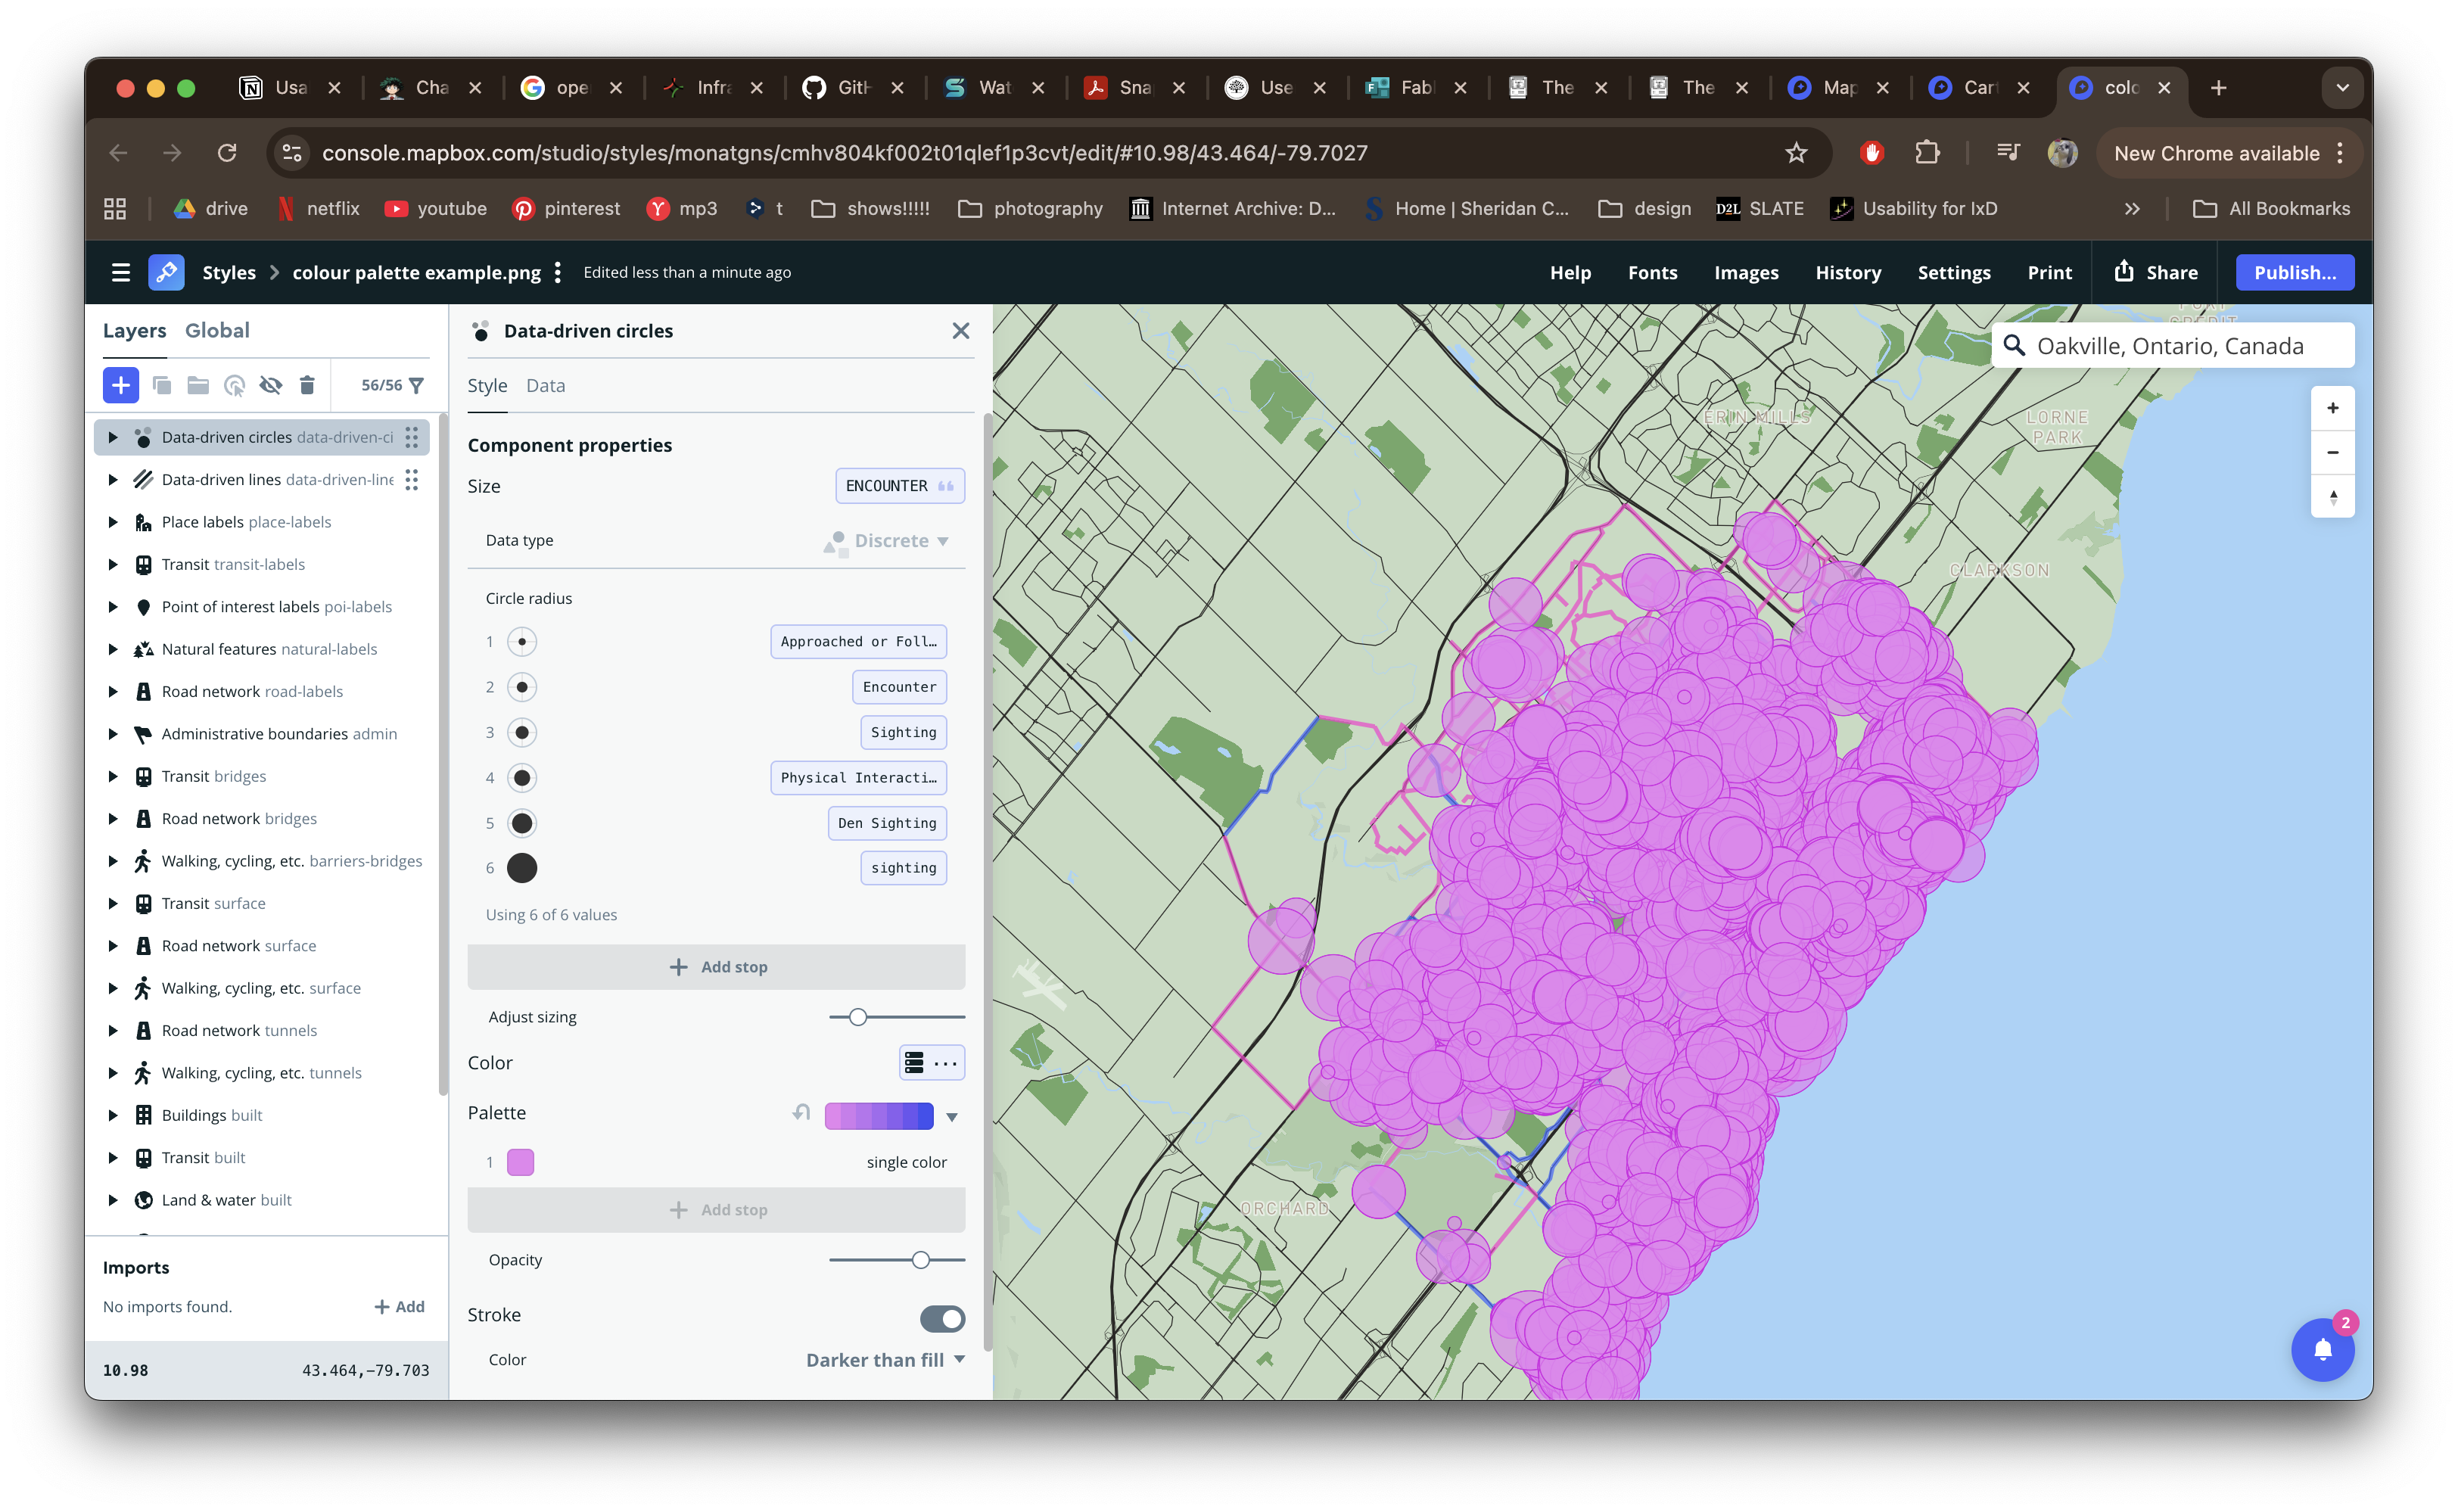The width and height of the screenshot is (2458, 1512).
Task: Expand the Data-driven circles layer
Action: (113, 437)
